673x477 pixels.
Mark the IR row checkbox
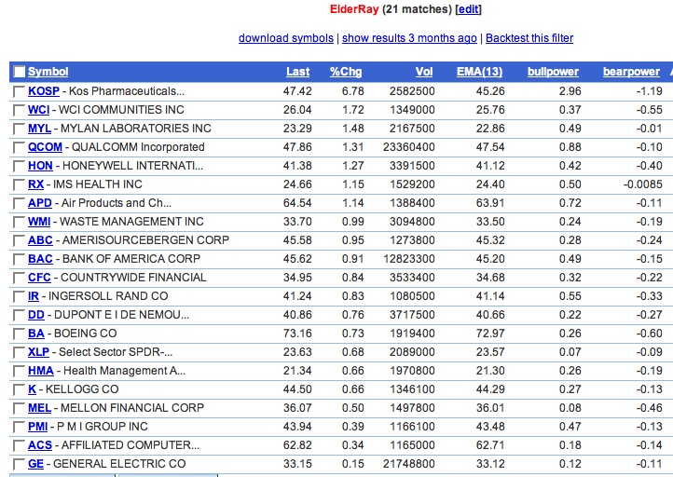tap(19, 296)
